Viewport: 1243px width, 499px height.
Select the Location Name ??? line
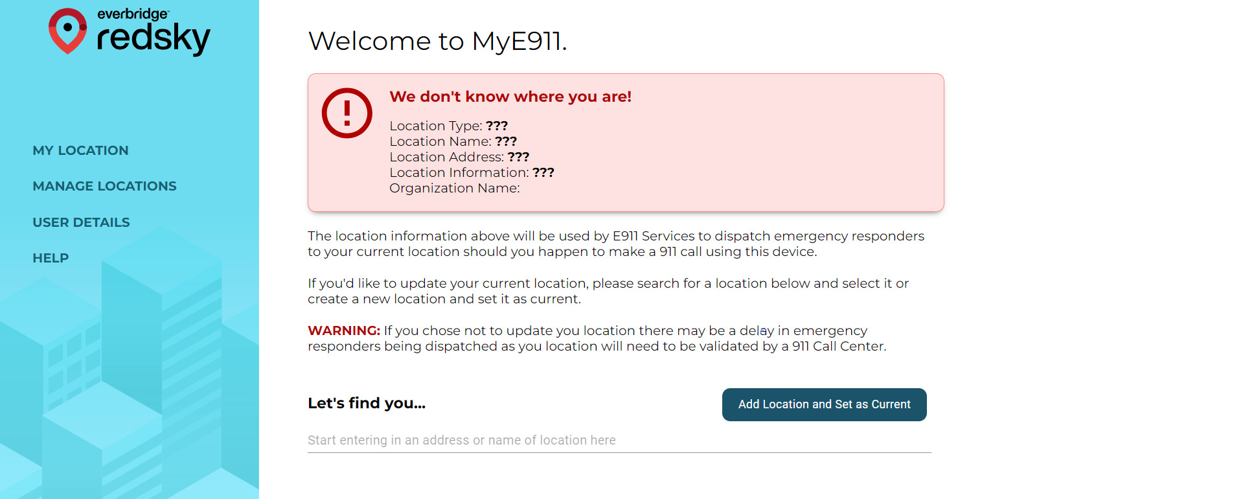pyautogui.click(x=453, y=141)
